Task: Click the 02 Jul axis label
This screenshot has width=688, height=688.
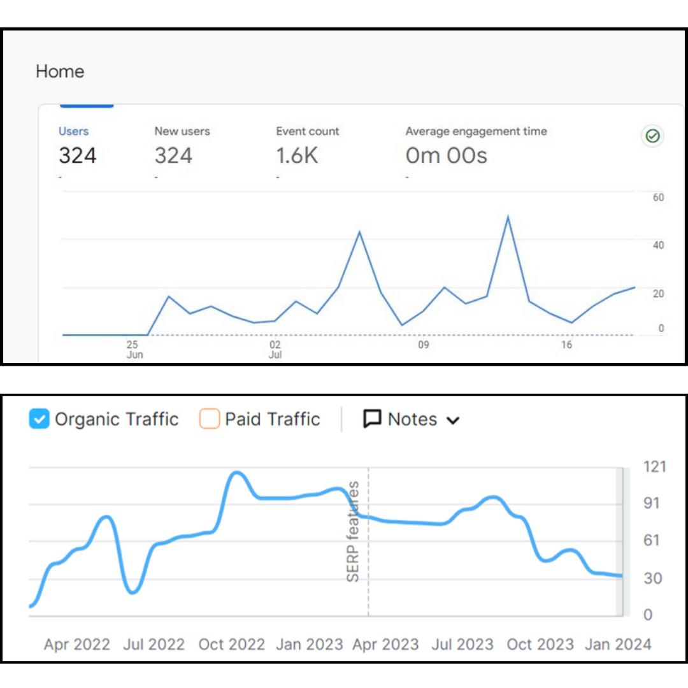Action: pos(275,350)
